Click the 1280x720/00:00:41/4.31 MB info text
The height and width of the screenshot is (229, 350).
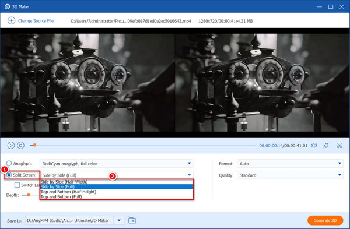tap(225, 21)
